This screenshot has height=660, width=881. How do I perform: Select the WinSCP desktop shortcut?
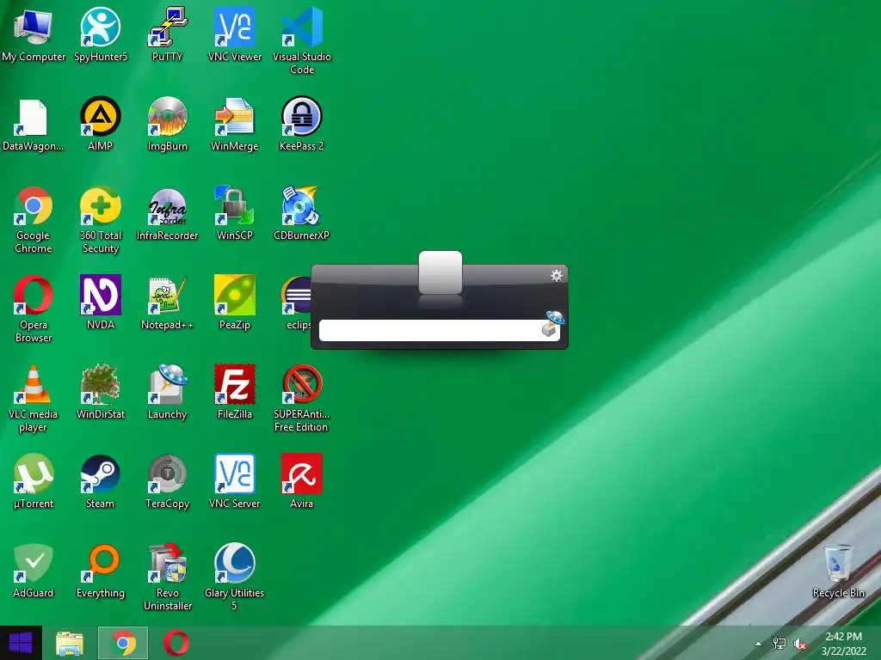tap(235, 213)
